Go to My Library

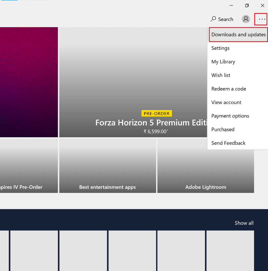[223, 62]
